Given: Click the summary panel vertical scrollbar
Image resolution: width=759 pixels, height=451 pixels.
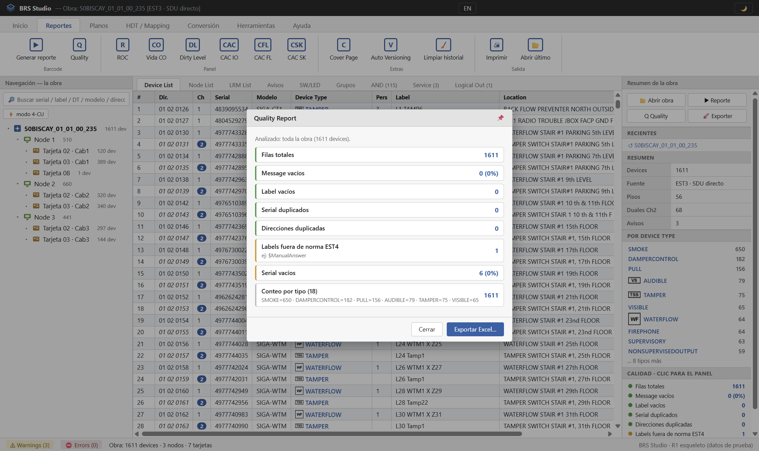Looking at the screenshot, I should pyautogui.click(x=755, y=254).
